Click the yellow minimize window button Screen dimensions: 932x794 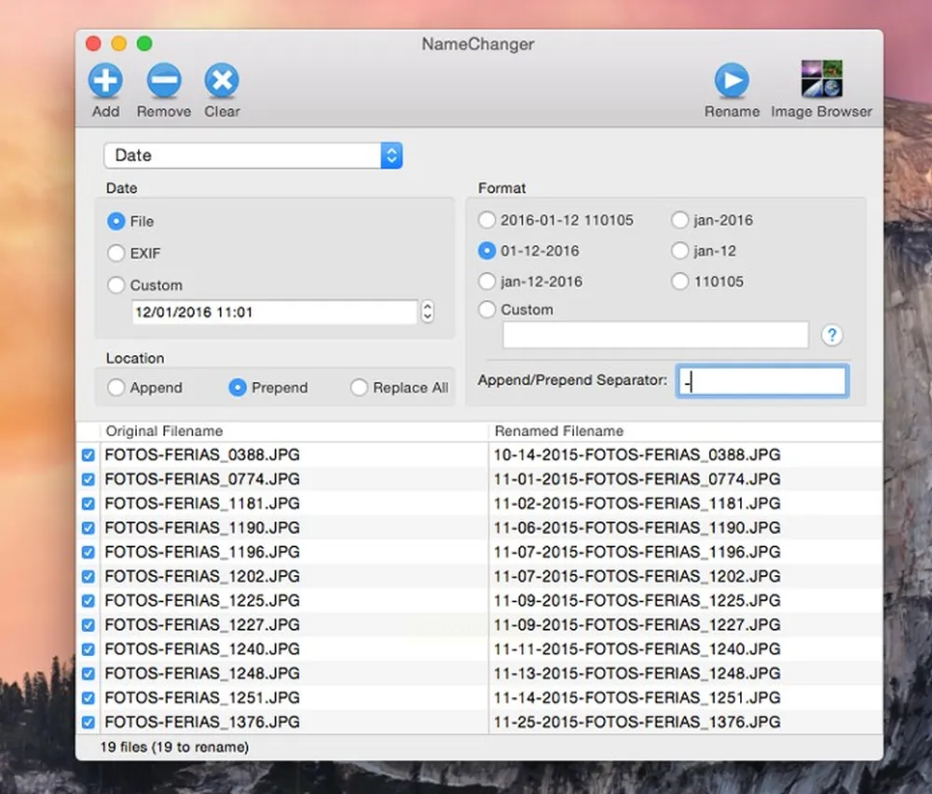(118, 44)
